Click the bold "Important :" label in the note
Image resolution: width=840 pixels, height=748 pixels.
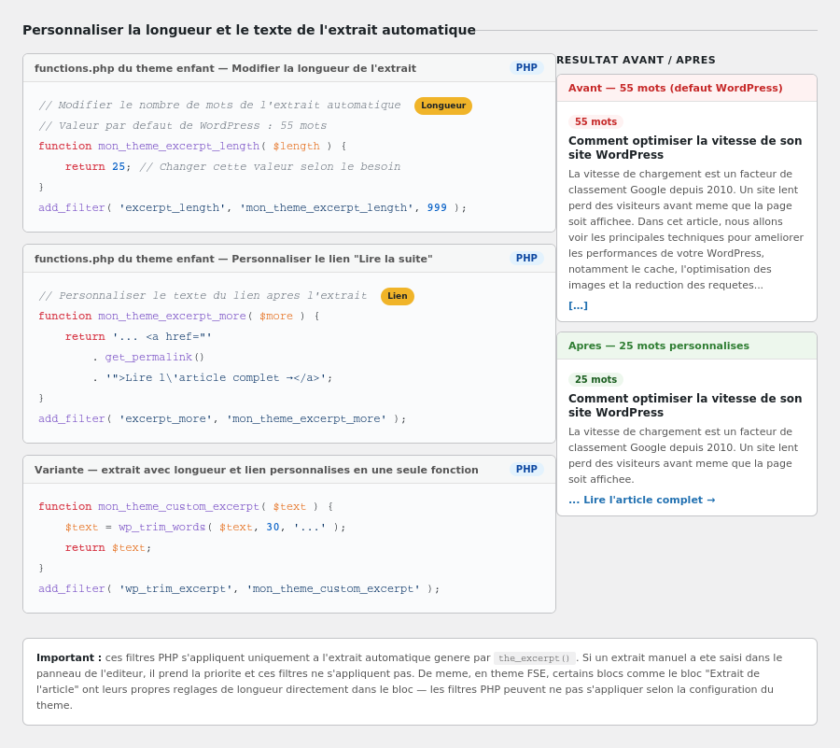tap(69, 657)
